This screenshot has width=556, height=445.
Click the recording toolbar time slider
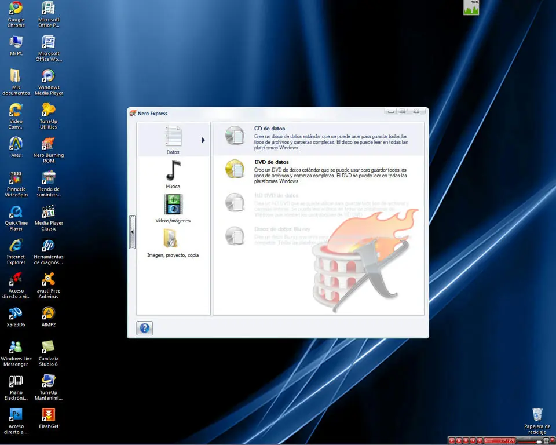(500, 441)
